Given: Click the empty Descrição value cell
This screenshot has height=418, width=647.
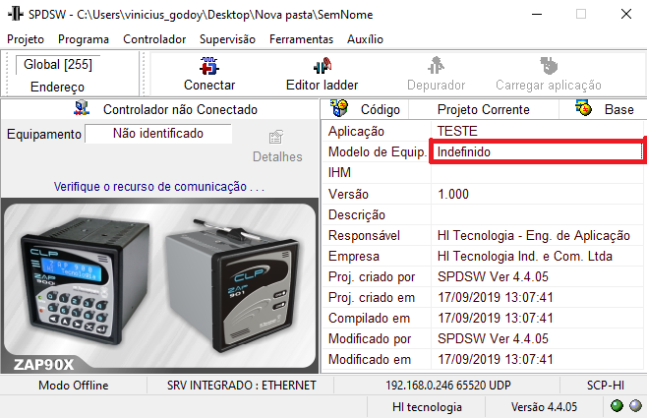Looking at the screenshot, I should pyautogui.click(x=537, y=214).
